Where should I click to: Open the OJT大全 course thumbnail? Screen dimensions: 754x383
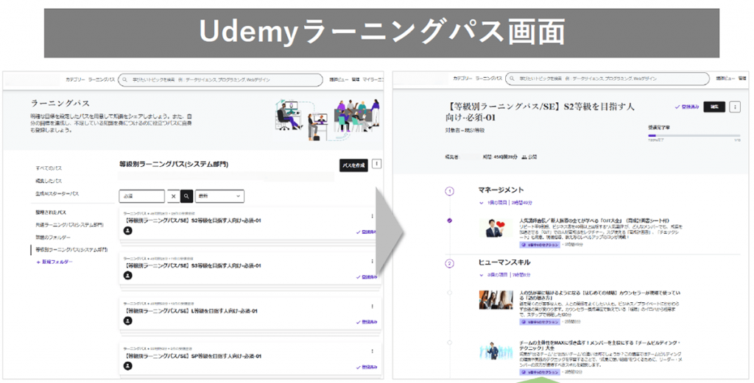click(496, 228)
